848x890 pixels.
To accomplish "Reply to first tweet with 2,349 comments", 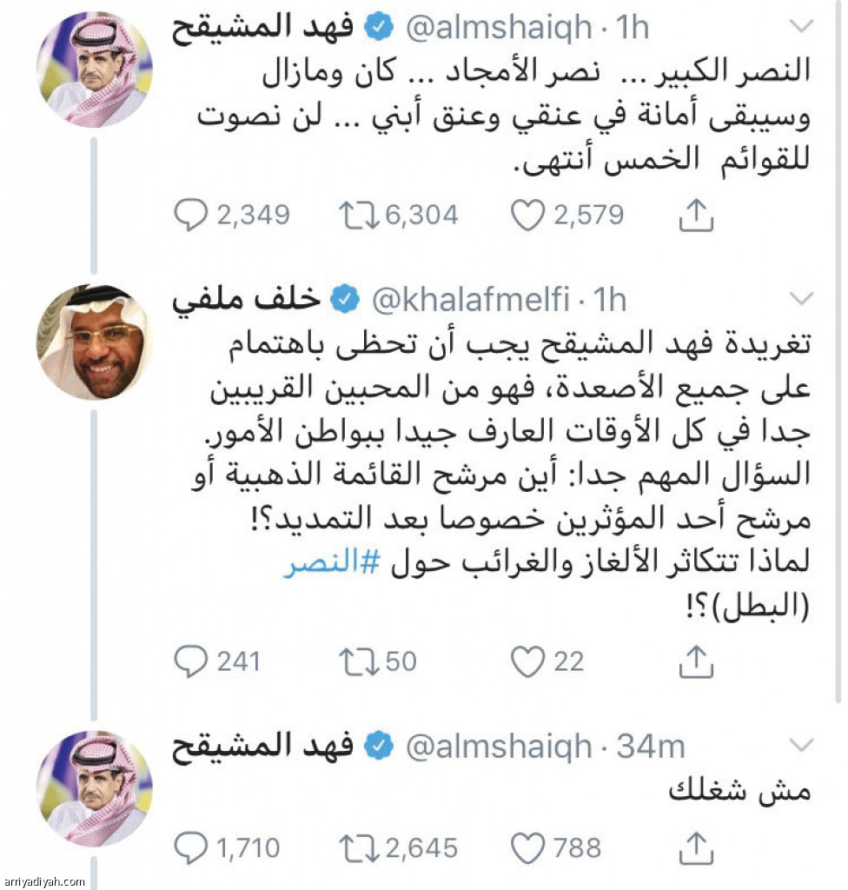I will coord(191,216).
